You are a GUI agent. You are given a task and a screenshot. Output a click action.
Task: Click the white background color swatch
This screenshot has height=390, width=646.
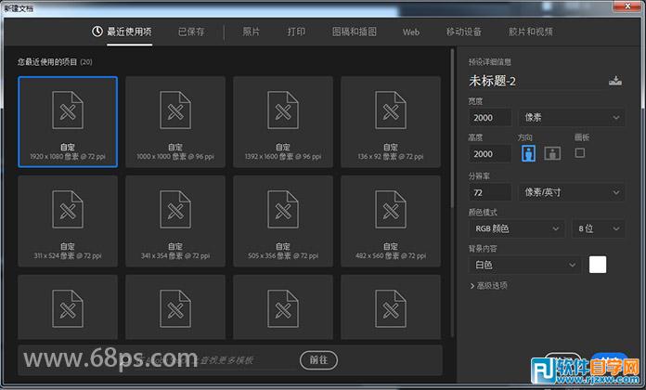(x=598, y=265)
